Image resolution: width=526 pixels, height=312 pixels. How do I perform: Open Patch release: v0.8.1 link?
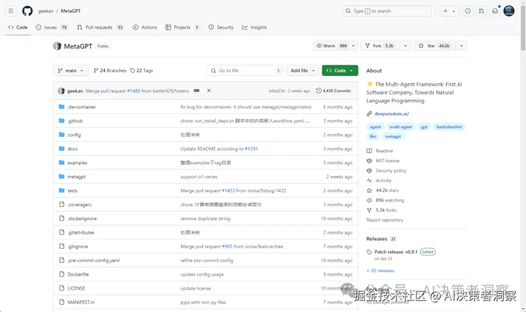pos(396,252)
